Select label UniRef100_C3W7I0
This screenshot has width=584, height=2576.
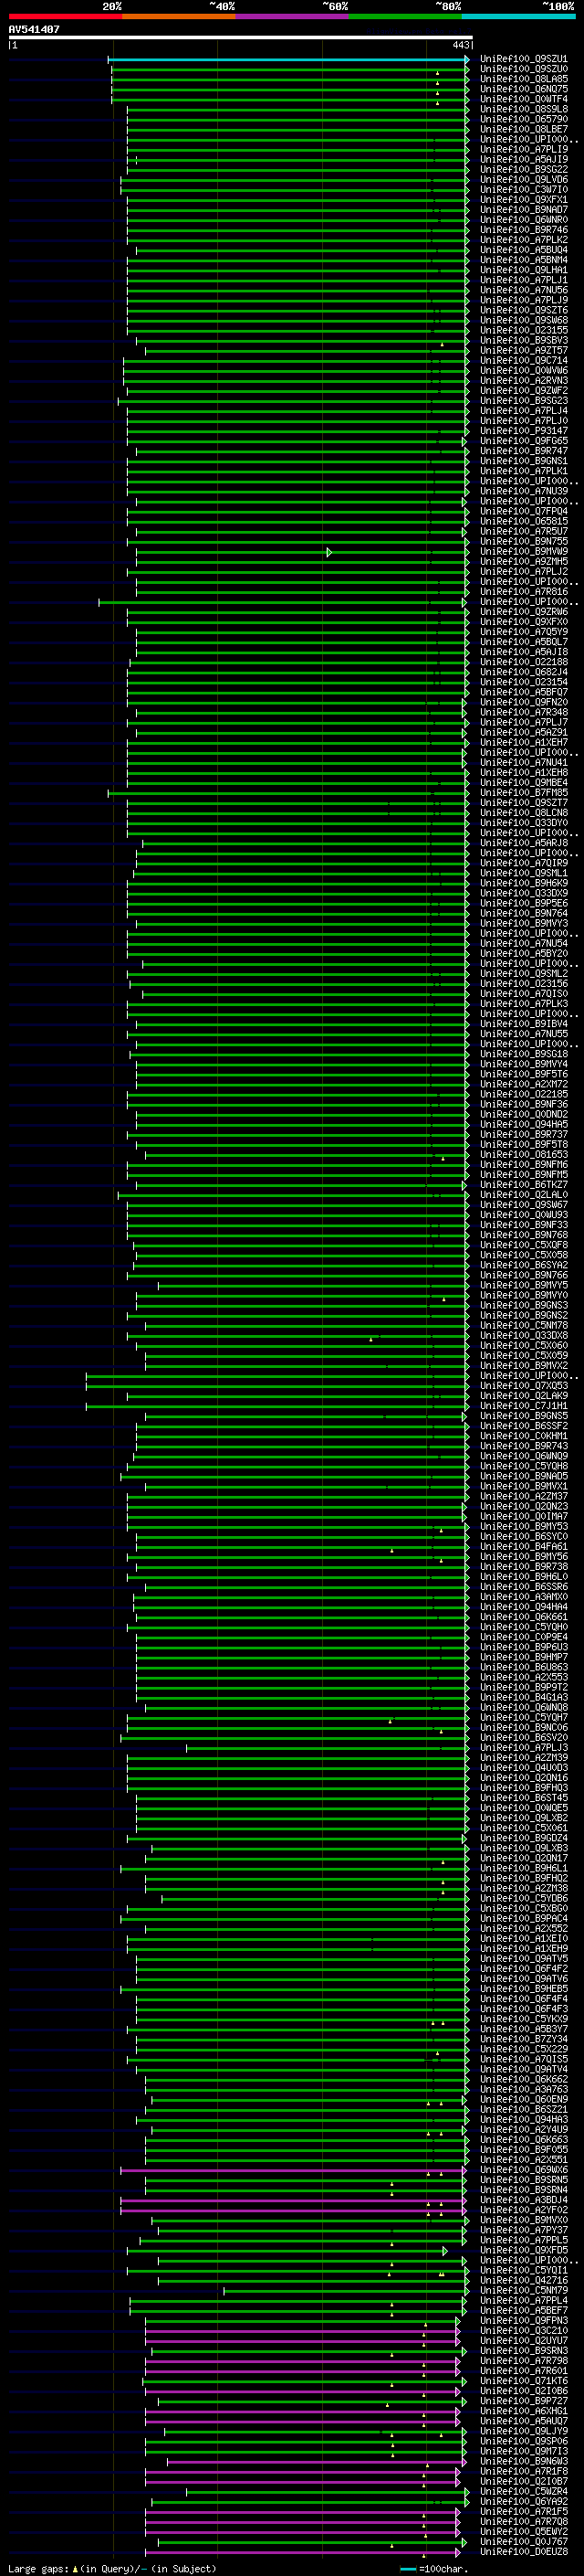coord(524,190)
